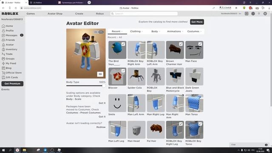Expand the Animations dropdown tab
This screenshot has width=272, height=153.
click(175, 31)
